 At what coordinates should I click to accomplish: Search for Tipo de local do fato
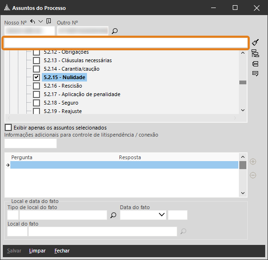(113, 215)
